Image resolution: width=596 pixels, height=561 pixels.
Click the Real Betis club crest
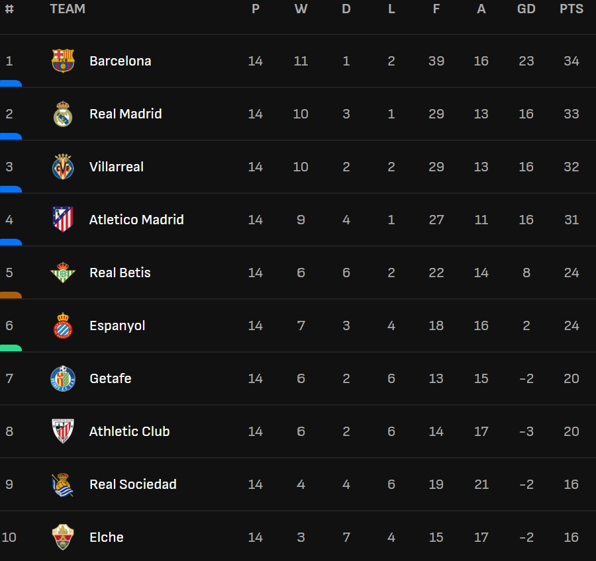point(63,273)
